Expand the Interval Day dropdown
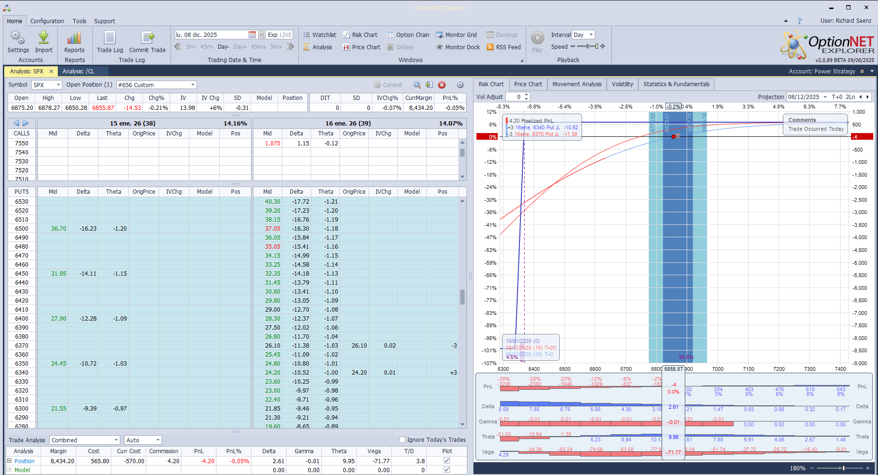 click(591, 35)
